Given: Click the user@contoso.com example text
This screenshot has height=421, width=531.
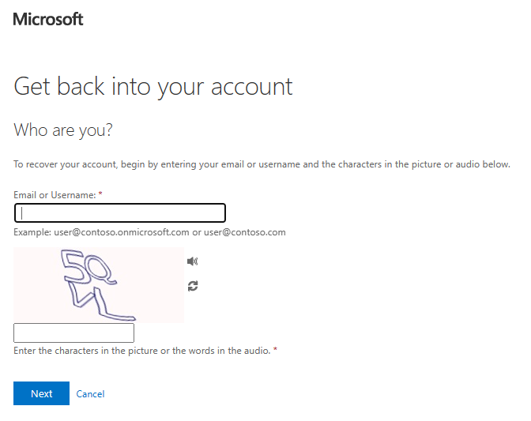Looking at the screenshot, I should click(x=244, y=232).
